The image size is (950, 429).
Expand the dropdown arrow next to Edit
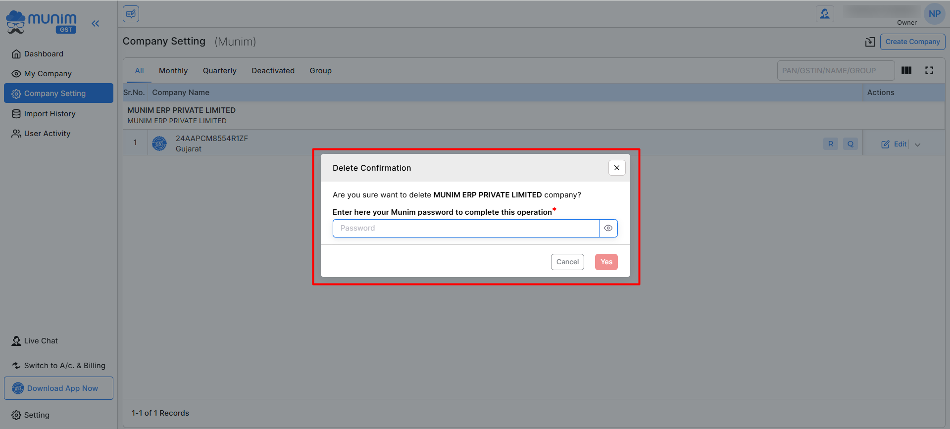pos(917,144)
